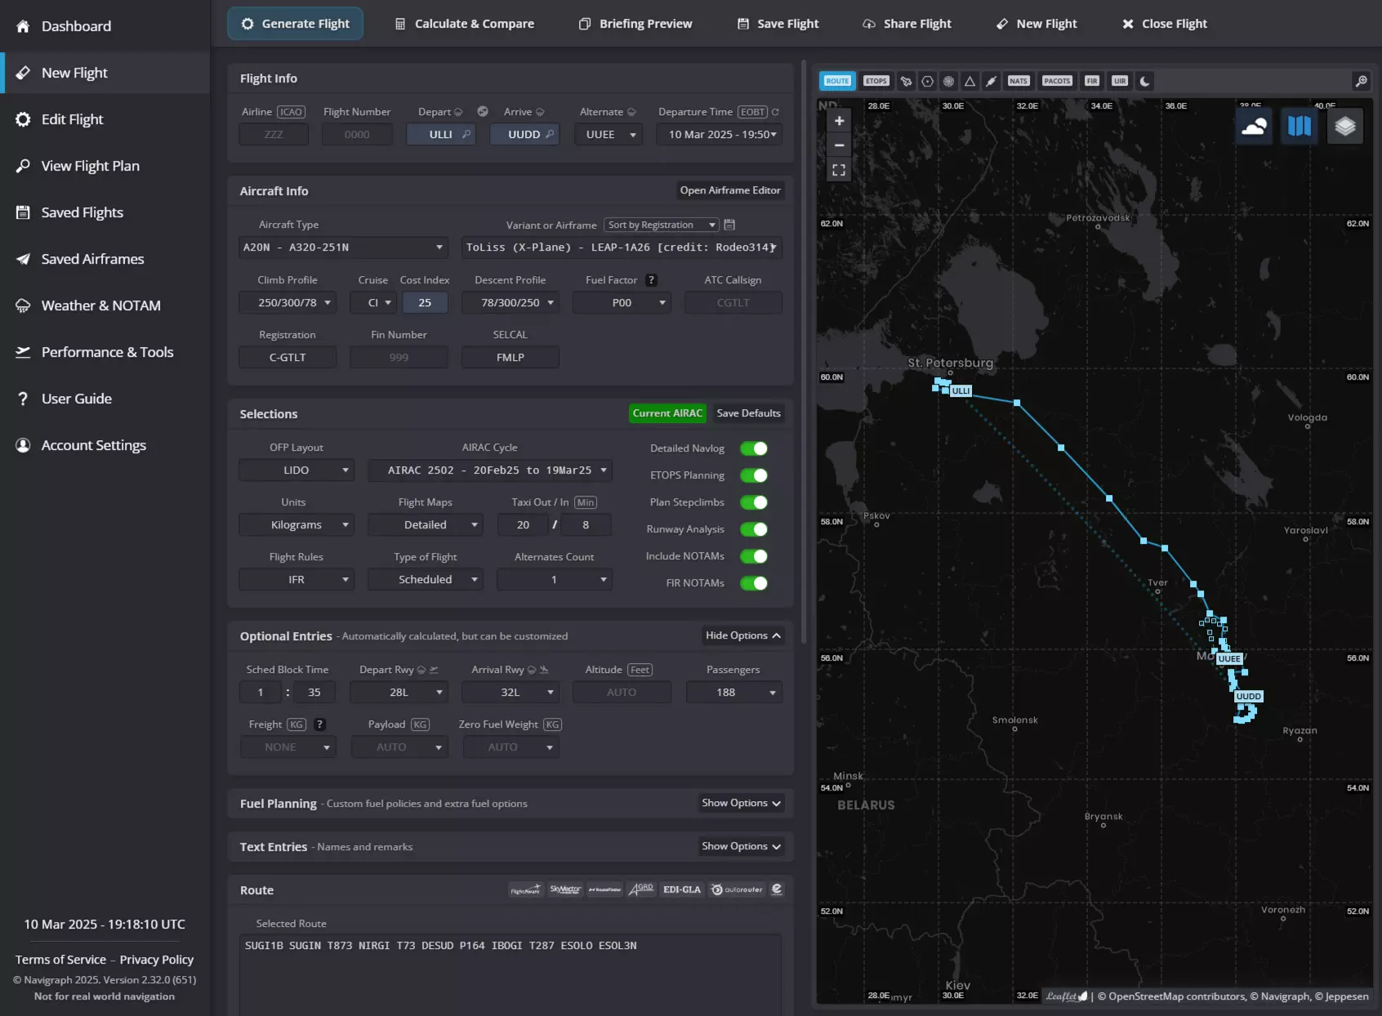This screenshot has width=1382, height=1016.
Task: Zoom in on the map
Action: pos(839,121)
